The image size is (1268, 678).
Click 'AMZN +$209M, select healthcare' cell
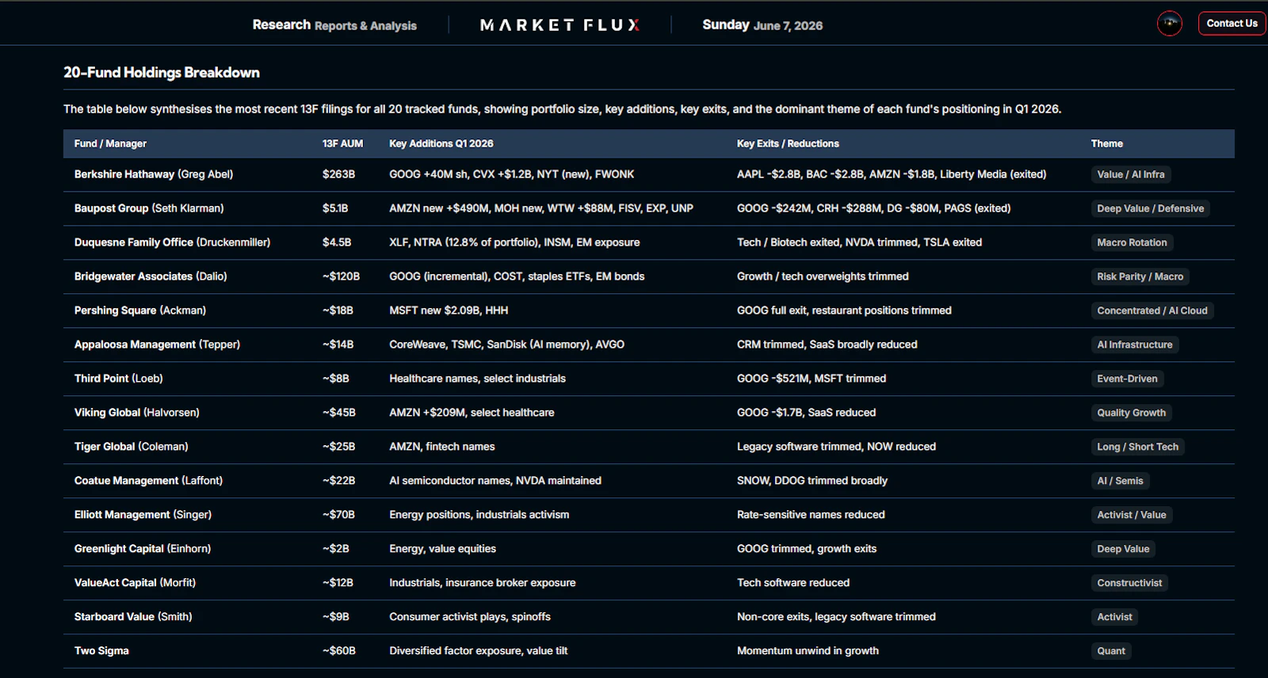(x=472, y=413)
